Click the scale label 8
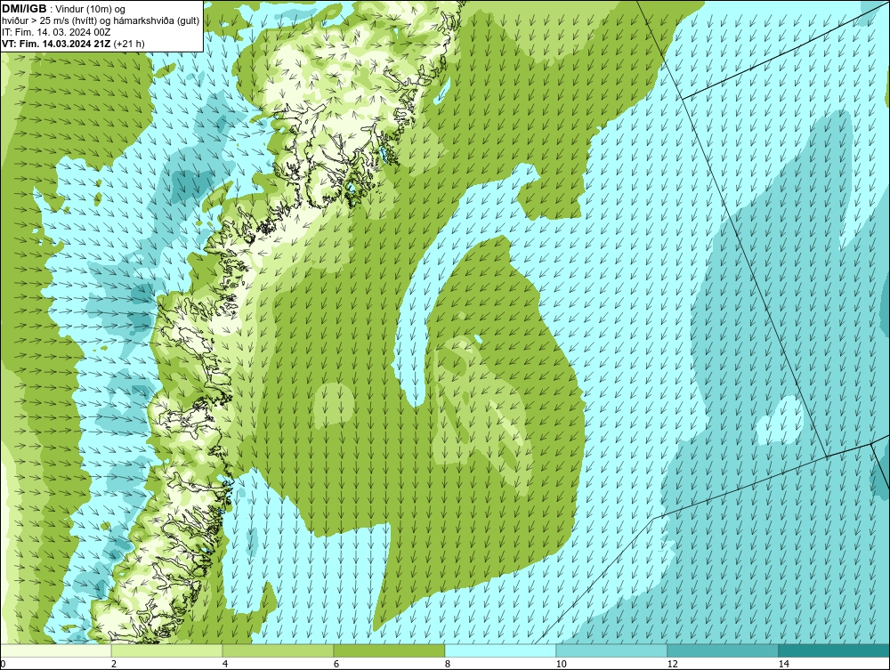Image resolution: width=890 pixels, height=670 pixels. click(x=448, y=664)
